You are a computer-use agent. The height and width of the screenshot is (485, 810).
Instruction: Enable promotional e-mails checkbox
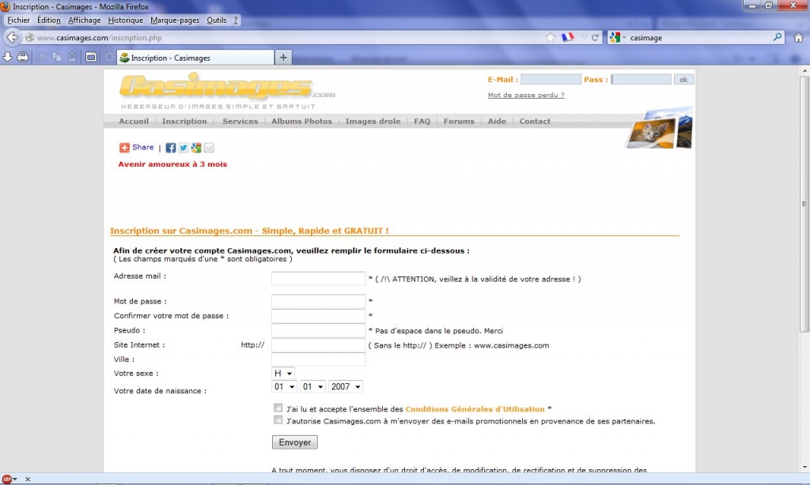278,420
